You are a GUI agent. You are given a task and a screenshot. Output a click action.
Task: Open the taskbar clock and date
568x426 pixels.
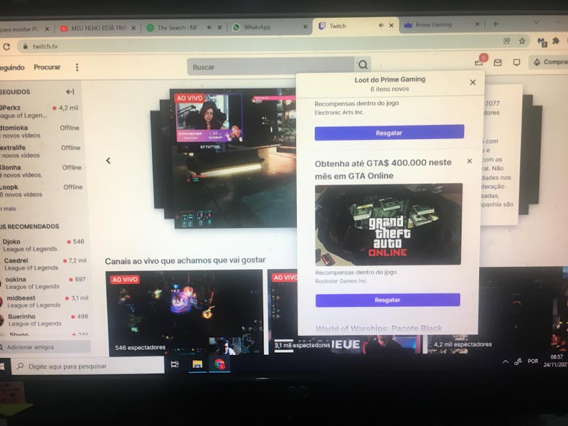pos(556,361)
